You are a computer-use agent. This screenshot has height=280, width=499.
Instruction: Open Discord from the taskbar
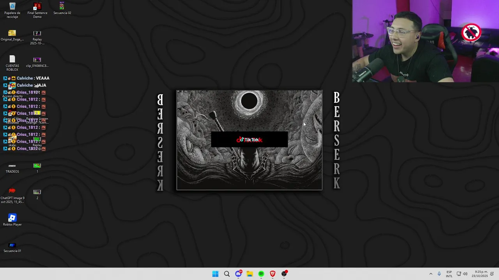pyautogui.click(x=238, y=274)
